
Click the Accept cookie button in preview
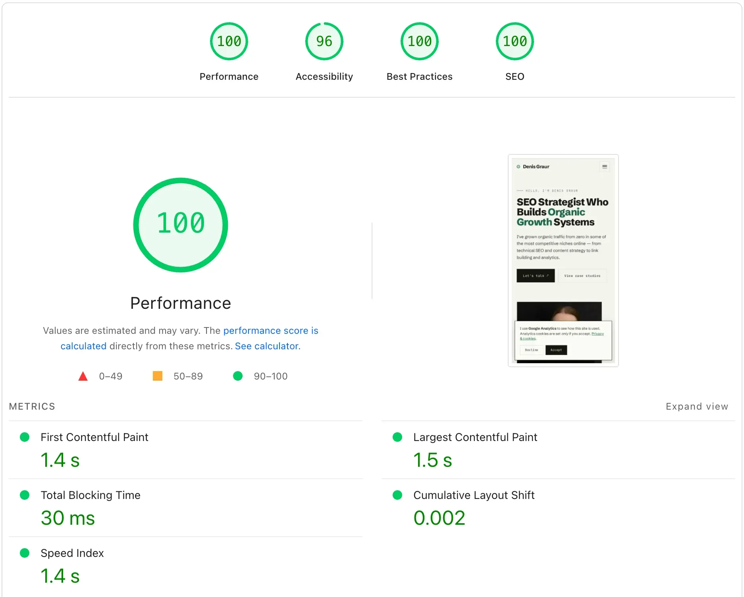(x=556, y=350)
